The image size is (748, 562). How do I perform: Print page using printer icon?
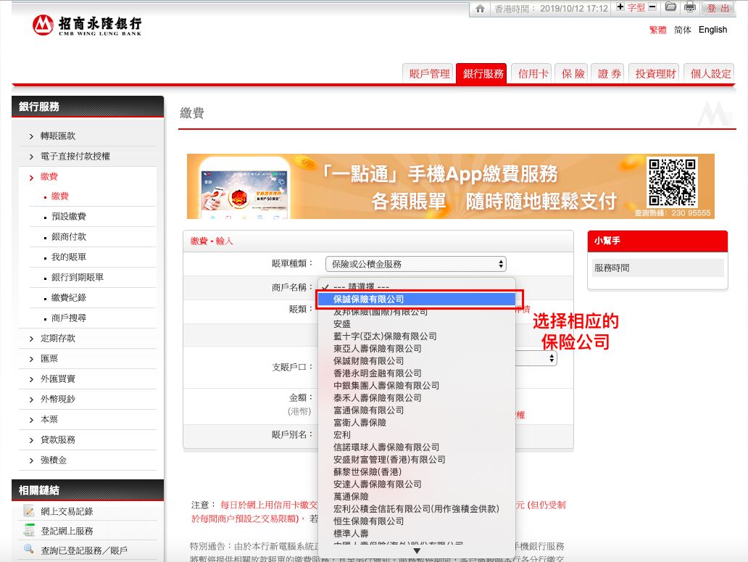[x=690, y=7]
